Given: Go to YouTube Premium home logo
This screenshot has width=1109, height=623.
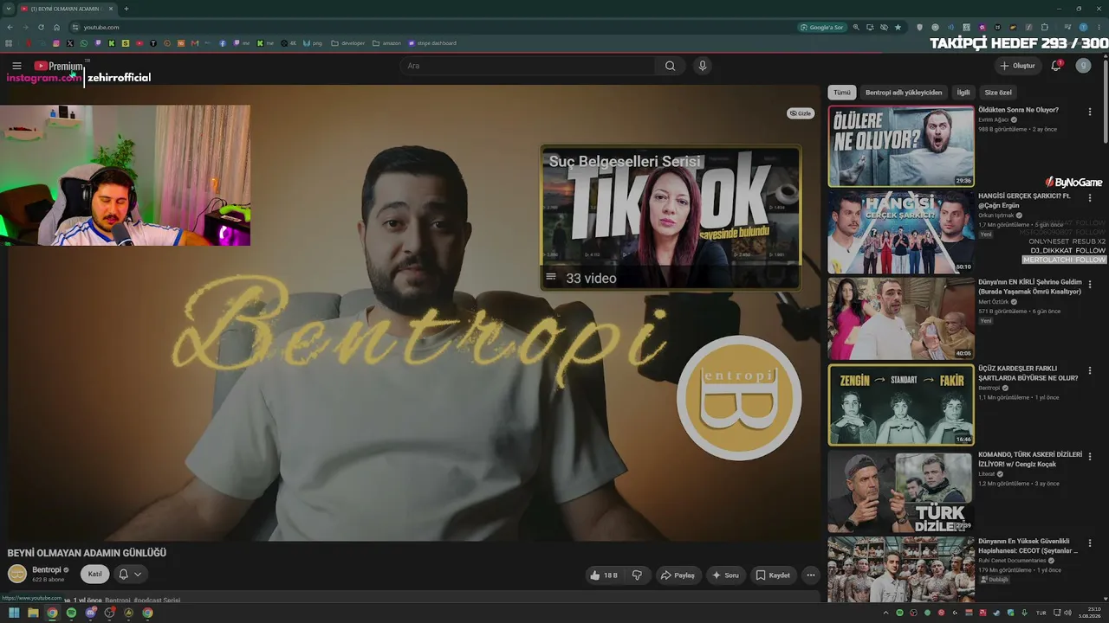Looking at the screenshot, I should pyautogui.click(x=59, y=66).
